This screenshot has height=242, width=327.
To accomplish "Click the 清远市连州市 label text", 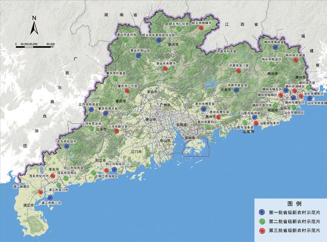I will (x=126, y=34).
